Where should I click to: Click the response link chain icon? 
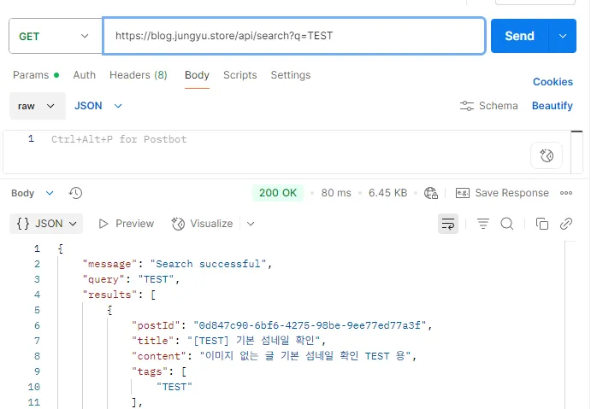tap(565, 224)
